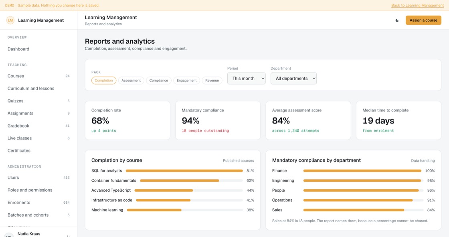Click the "Machine learning" course label
449x237 pixels.
click(107, 210)
